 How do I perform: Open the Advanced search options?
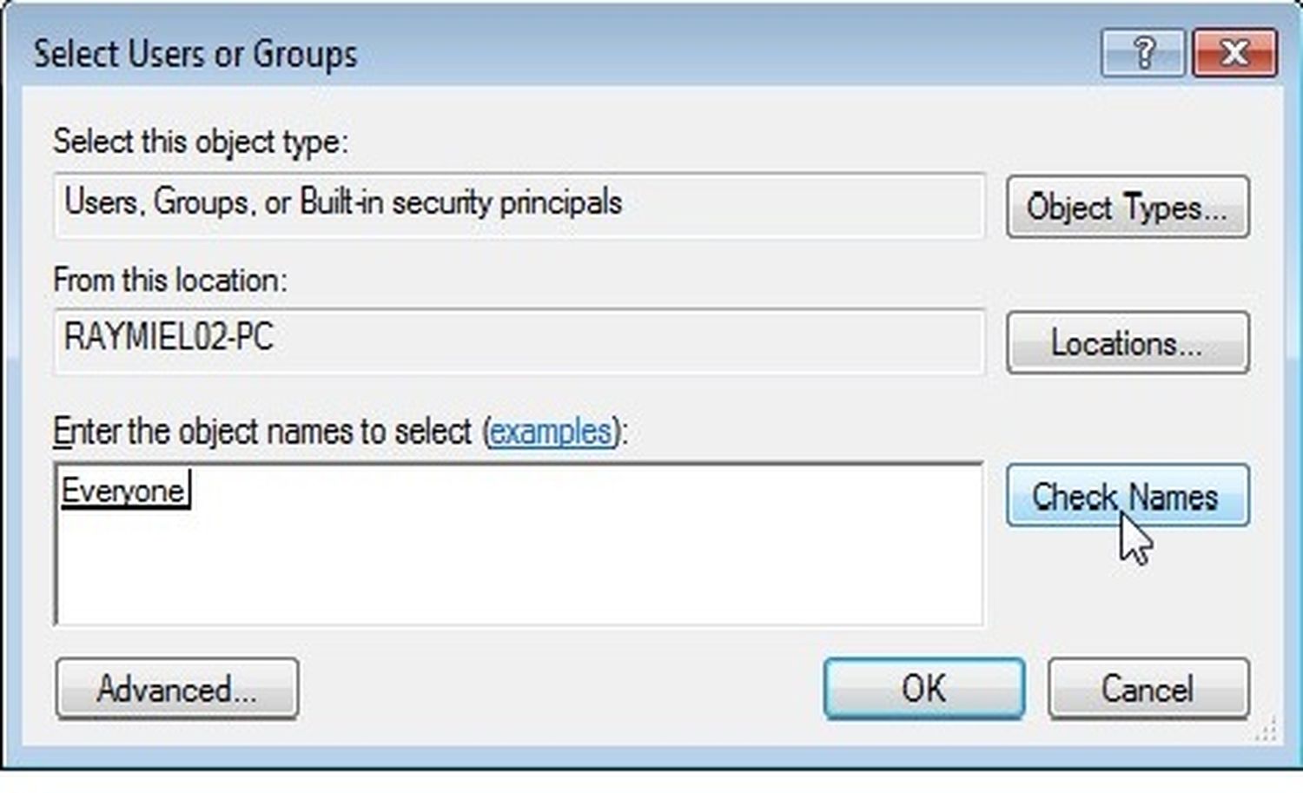coord(177,689)
